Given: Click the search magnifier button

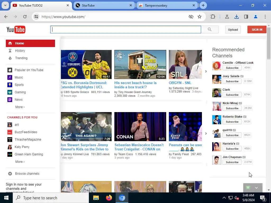Looking at the screenshot, I should tap(210, 30).
